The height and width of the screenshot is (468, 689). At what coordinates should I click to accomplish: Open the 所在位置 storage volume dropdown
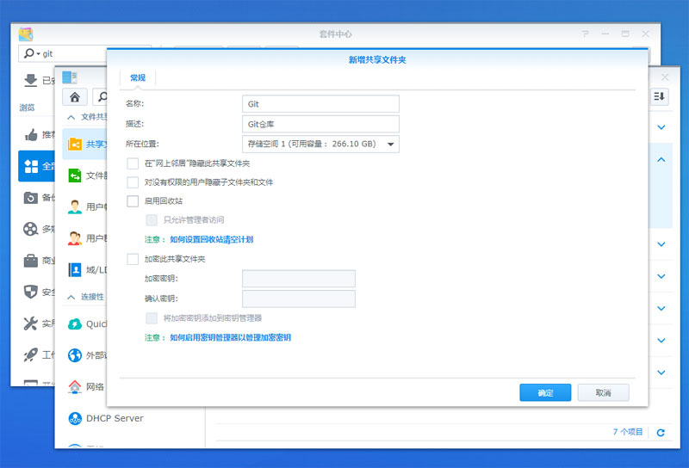click(321, 145)
